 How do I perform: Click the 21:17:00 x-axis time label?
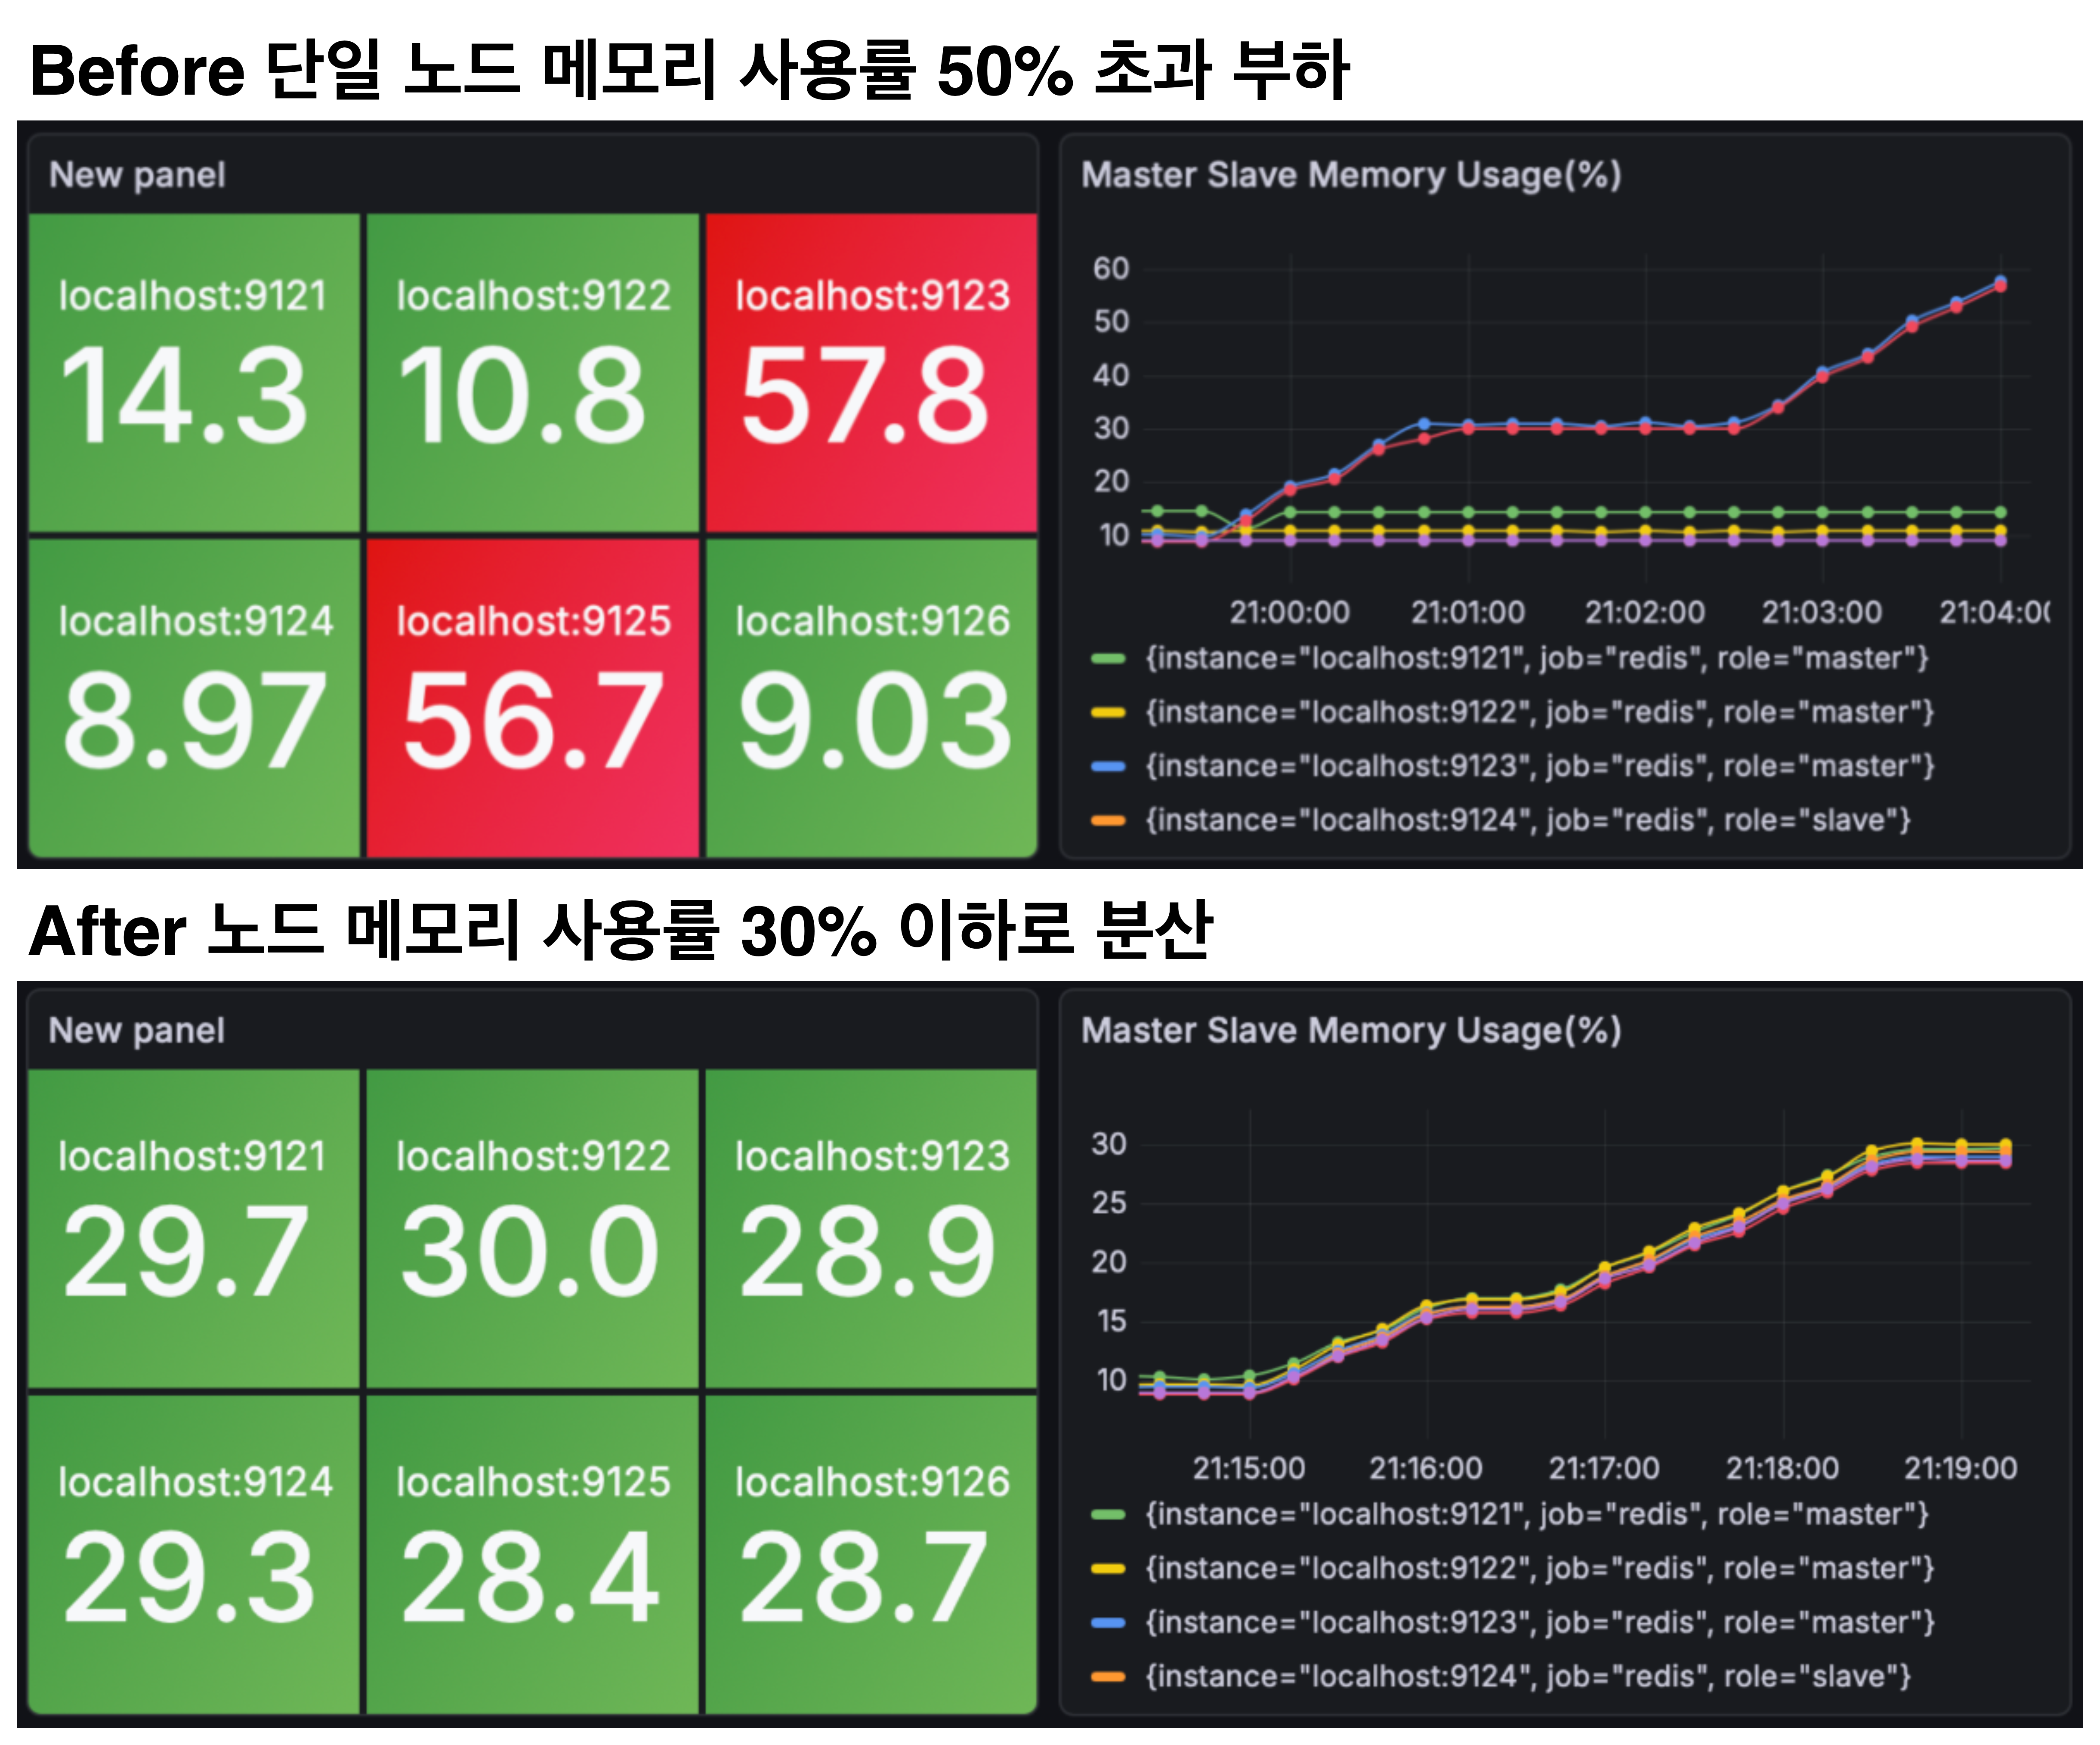(x=1604, y=1469)
